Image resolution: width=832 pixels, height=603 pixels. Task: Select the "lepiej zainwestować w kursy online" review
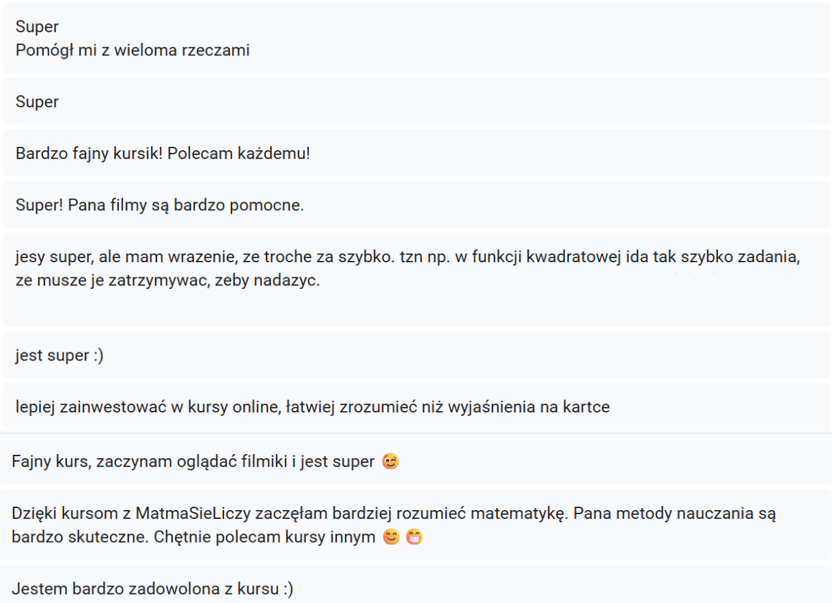pyautogui.click(x=312, y=407)
